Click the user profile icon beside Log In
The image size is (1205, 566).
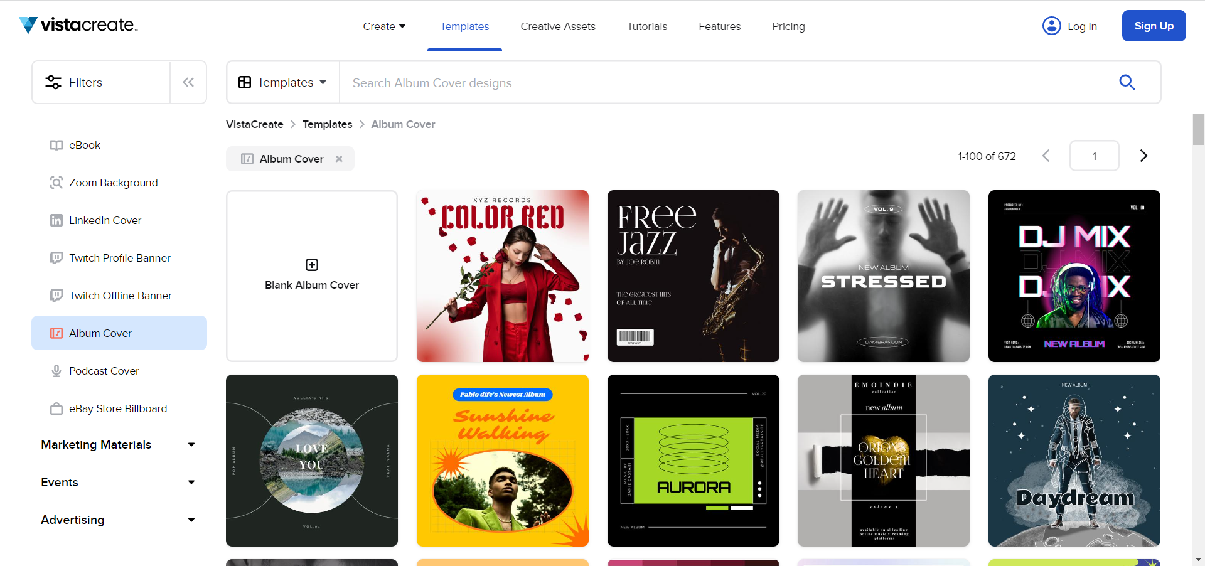1051,26
